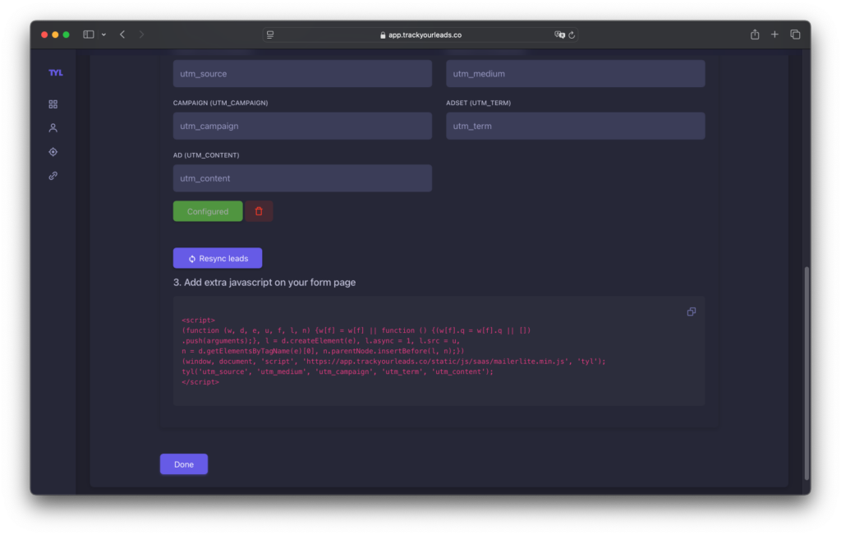Click the ADSET (UTM_TERM) label
Viewport: 841px width, 535px height.
point(479,103)
